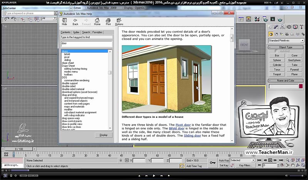Select 'bifold' entry in index list
Image resolution: width=308 pixels, height=180 pixels.
[67, 54]
